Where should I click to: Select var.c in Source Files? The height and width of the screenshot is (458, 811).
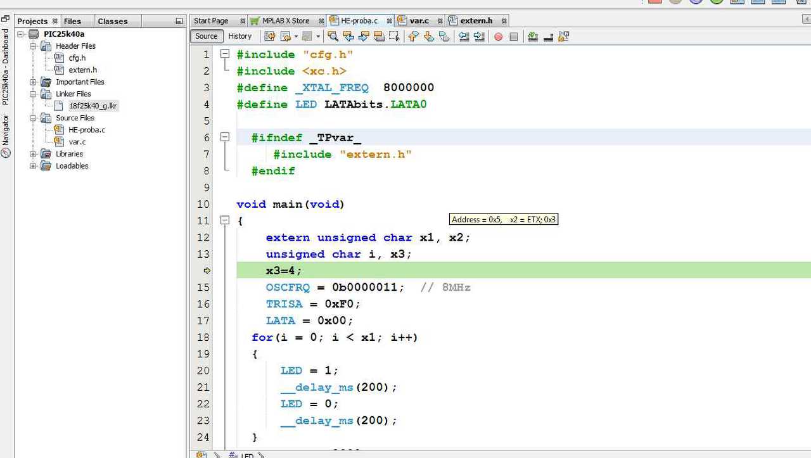tap(77, 142)
